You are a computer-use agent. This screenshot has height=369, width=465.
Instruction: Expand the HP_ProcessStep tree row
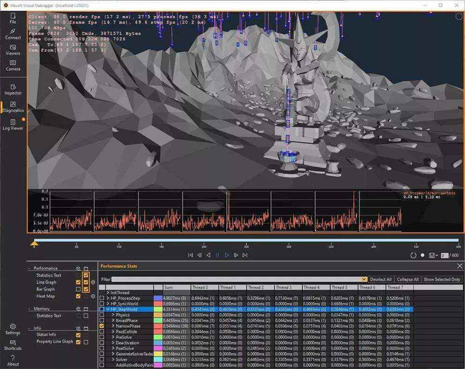pos(108,298)
